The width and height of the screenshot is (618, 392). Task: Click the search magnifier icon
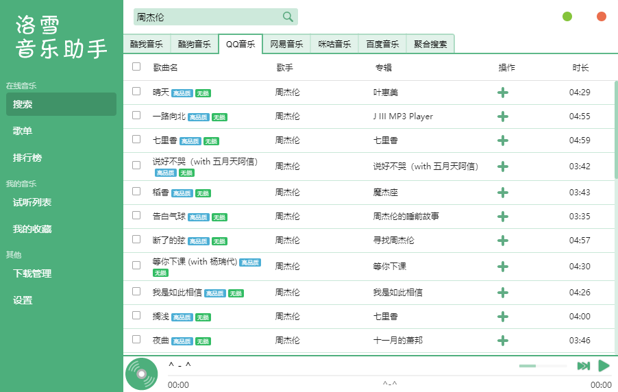tap(288, 16)
